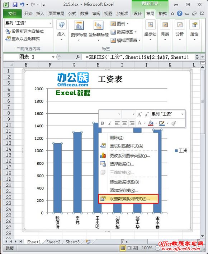Click align left in mini toolbar
Image resolution: width=208 pixels, height=254 pixels.
pos(117,123)
